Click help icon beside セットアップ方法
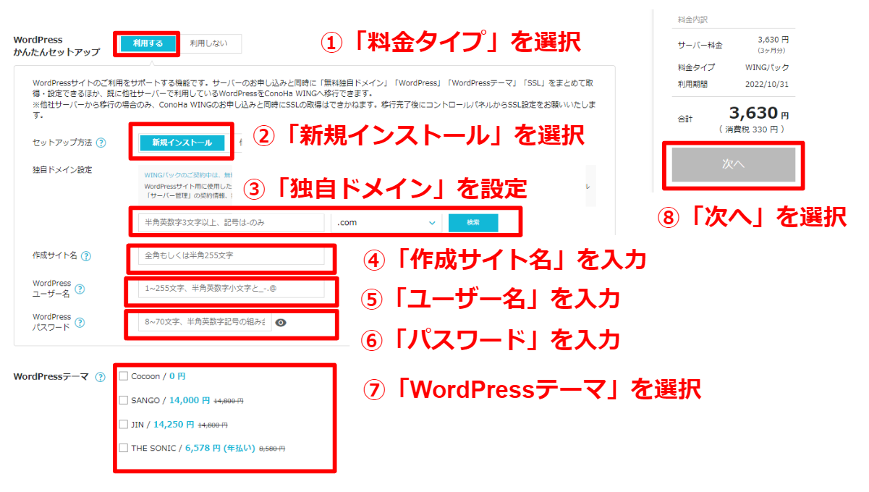Screen dimensions: 869x492 [101, 143]
